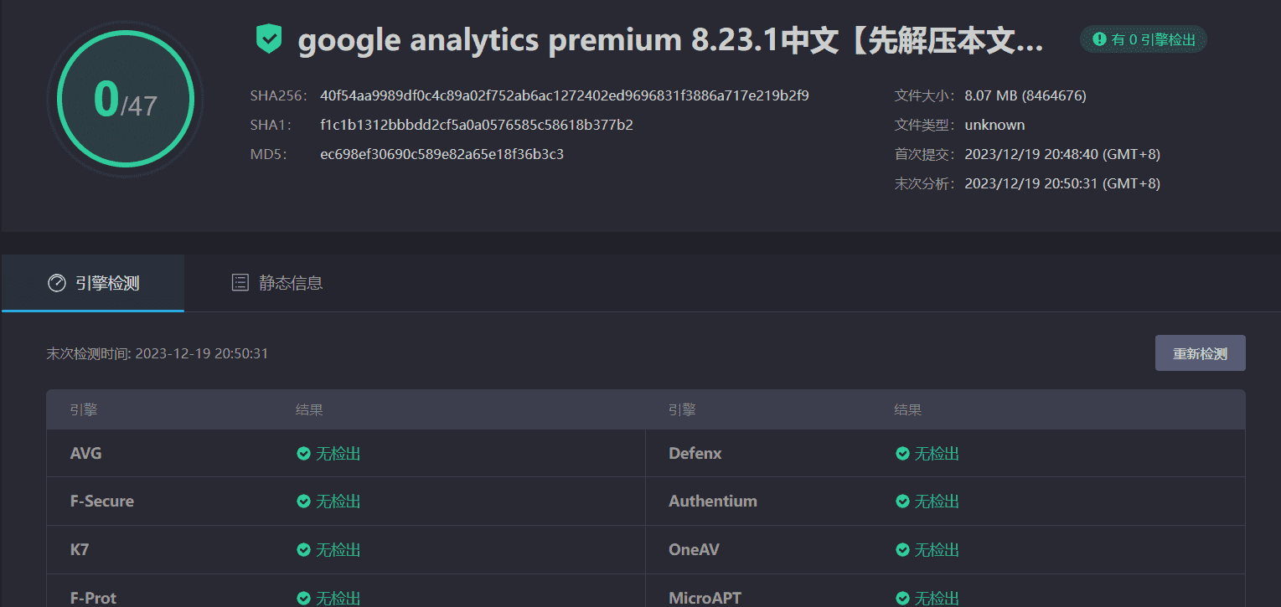
Task: Click the 末次分析 timestamp in the header
Action: (x=1062, y=183)
